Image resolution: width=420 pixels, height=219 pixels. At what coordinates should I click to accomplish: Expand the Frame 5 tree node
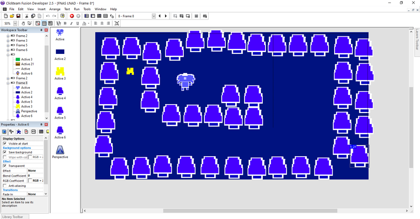pyautogui.click(x=8, y=46)
